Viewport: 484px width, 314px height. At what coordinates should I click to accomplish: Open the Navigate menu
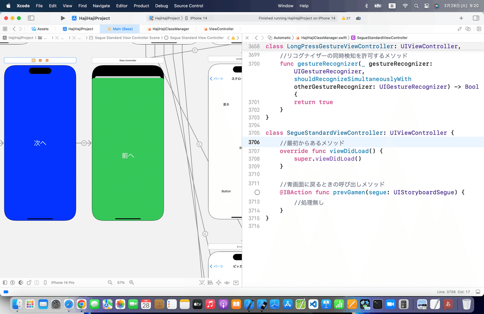102,6
